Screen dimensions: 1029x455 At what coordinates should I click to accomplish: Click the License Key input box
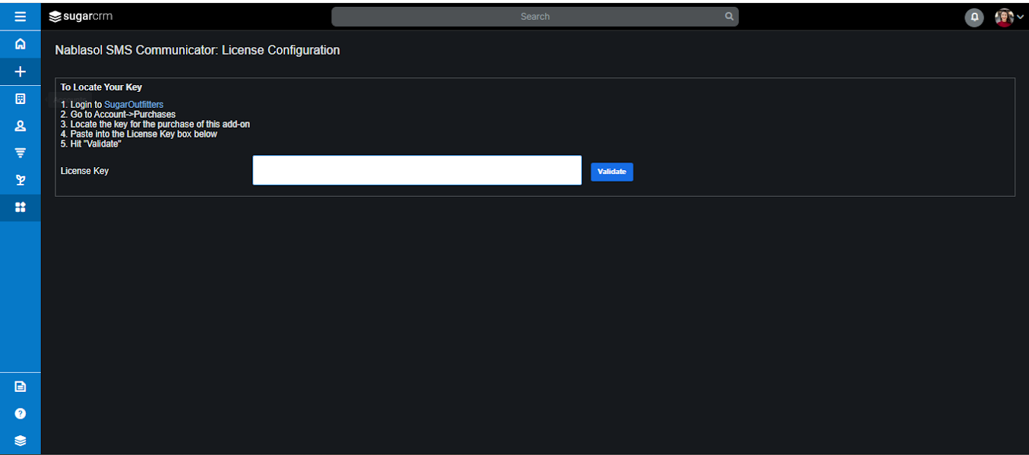pos(417,170)
